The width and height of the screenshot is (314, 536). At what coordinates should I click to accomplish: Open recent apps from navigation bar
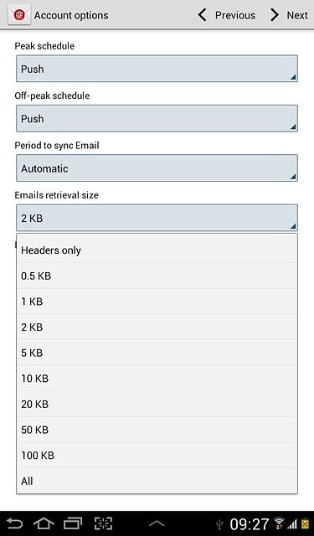pyautogui.click(x=73, y=523)
